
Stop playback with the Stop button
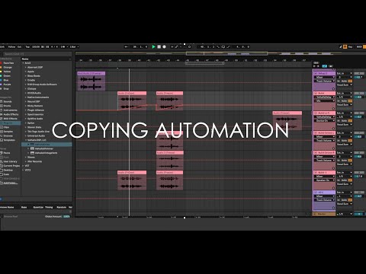(159, 46)
